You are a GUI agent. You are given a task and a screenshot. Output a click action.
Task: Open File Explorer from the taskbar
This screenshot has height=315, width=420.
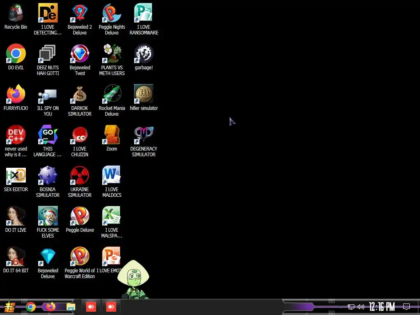coord(71,307)
